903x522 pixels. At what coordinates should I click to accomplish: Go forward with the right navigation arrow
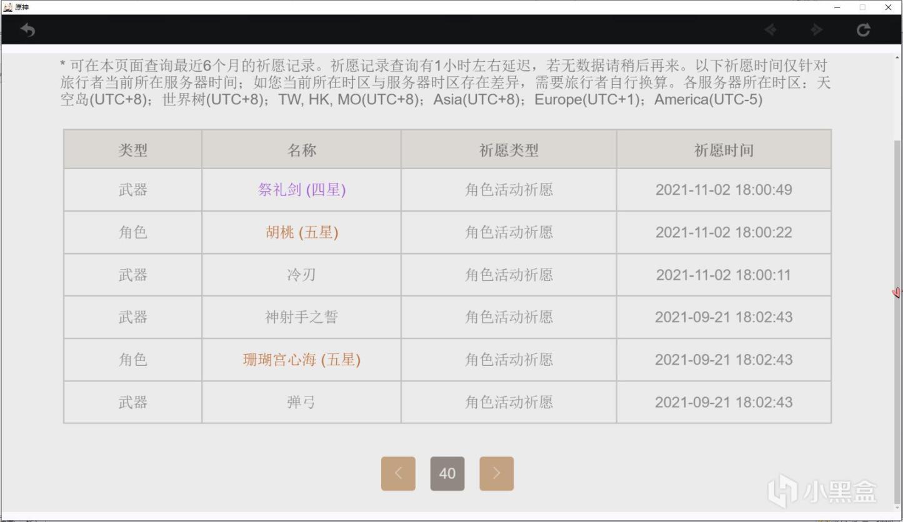pyautogui.click(x=816, y=29)
